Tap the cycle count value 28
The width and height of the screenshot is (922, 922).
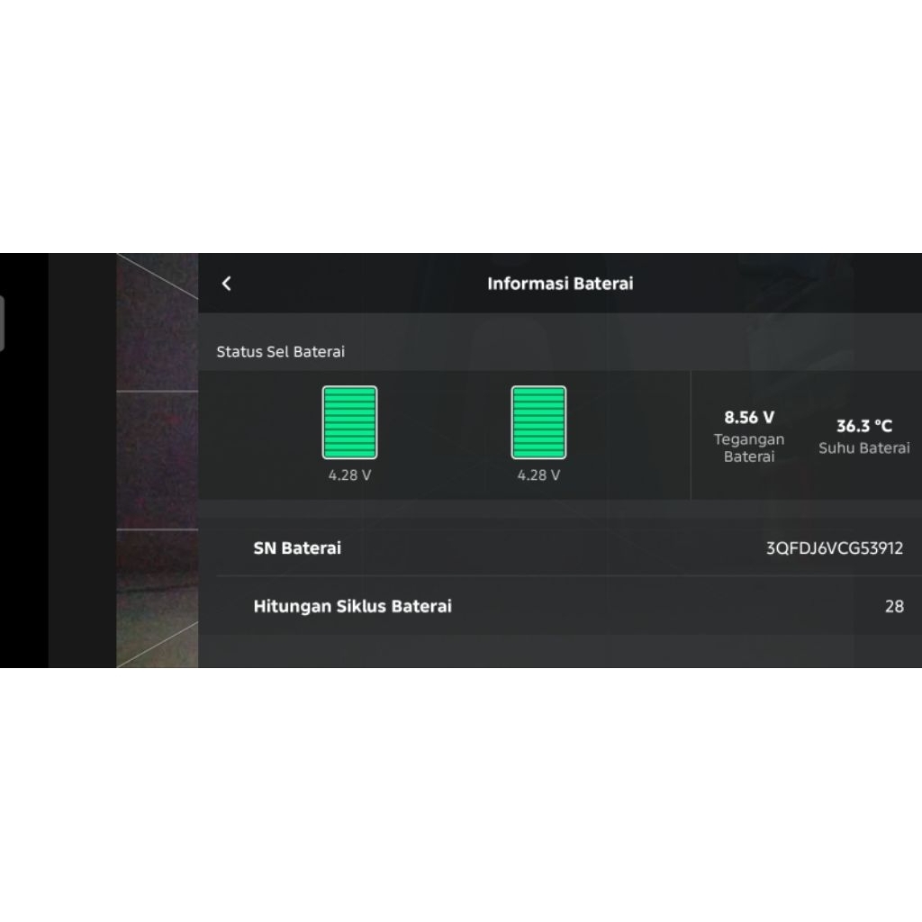[x=894, y=606]
